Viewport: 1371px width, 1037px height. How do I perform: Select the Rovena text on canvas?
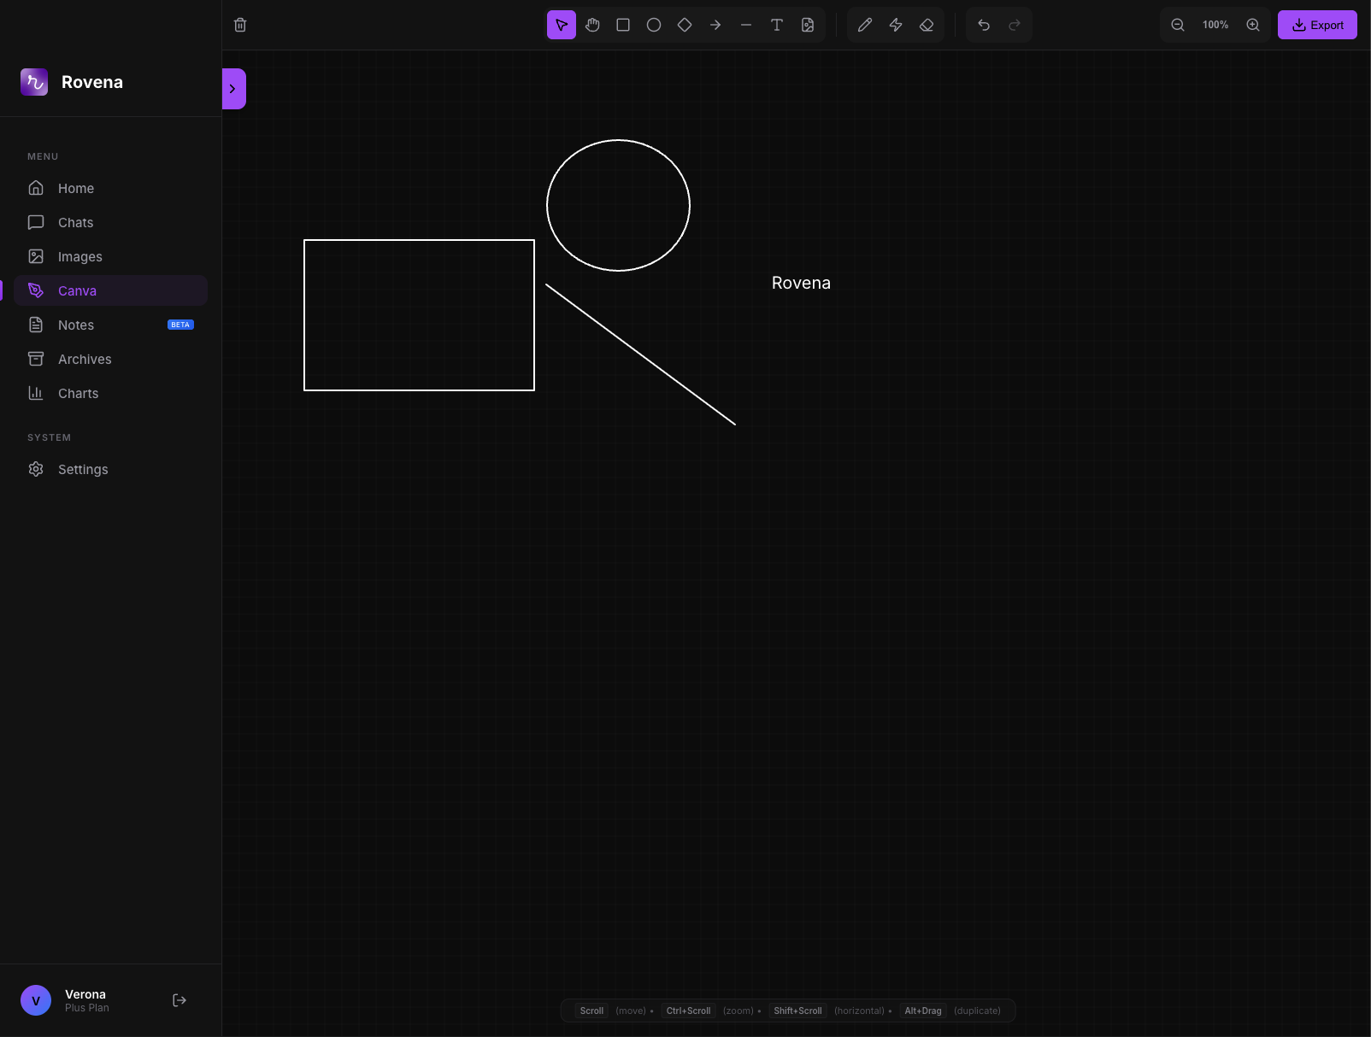tap(801, 283)
